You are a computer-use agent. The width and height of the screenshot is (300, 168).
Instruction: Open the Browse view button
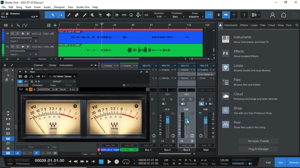click(294, 162)
